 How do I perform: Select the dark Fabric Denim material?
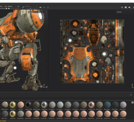point(115,105)
